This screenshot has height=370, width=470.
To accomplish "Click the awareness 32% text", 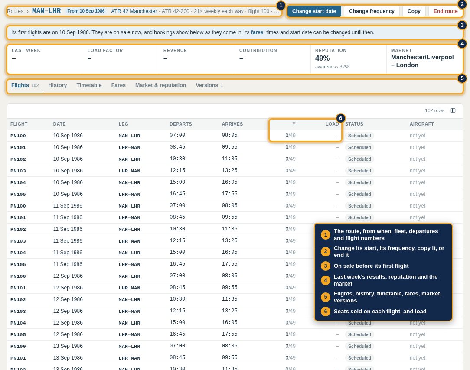I will click(332, 67).
